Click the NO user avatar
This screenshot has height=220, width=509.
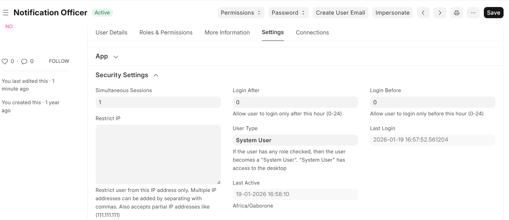coord(9,26)
